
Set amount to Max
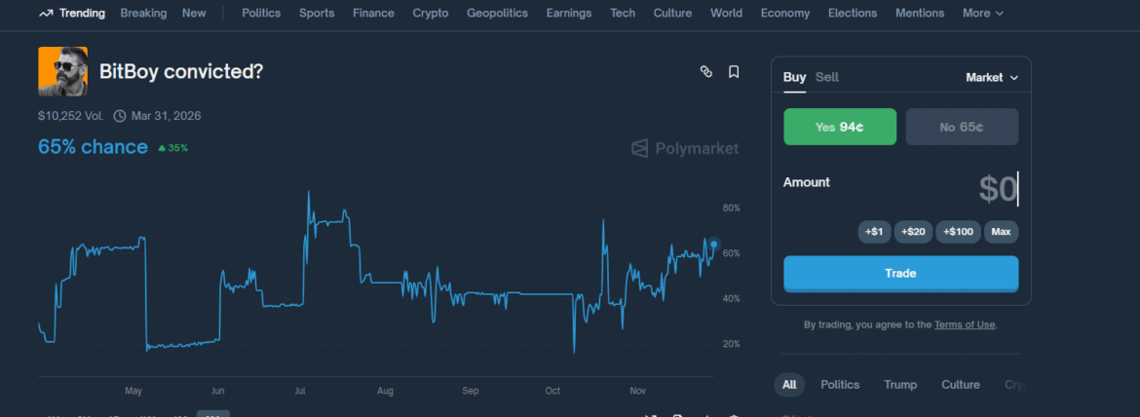(1001, 232)
